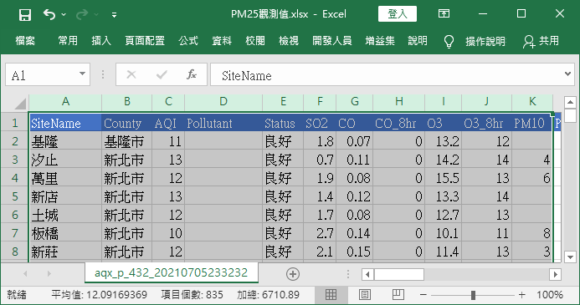580x305 pixels.
Task: Click cell A1 SiteName
Action: tap(65, 123)
